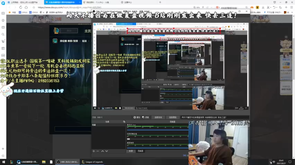Viewport: 295px width, 165px height.
Task: Select 场景 entry in OBS scenes list
Action: point(108,125)
